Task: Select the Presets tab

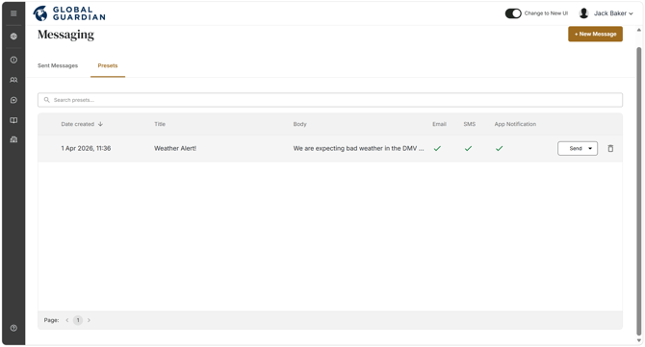Action: [x=108, y=65]
